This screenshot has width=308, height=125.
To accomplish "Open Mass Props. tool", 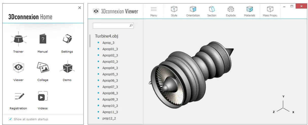I will [270, 11].
